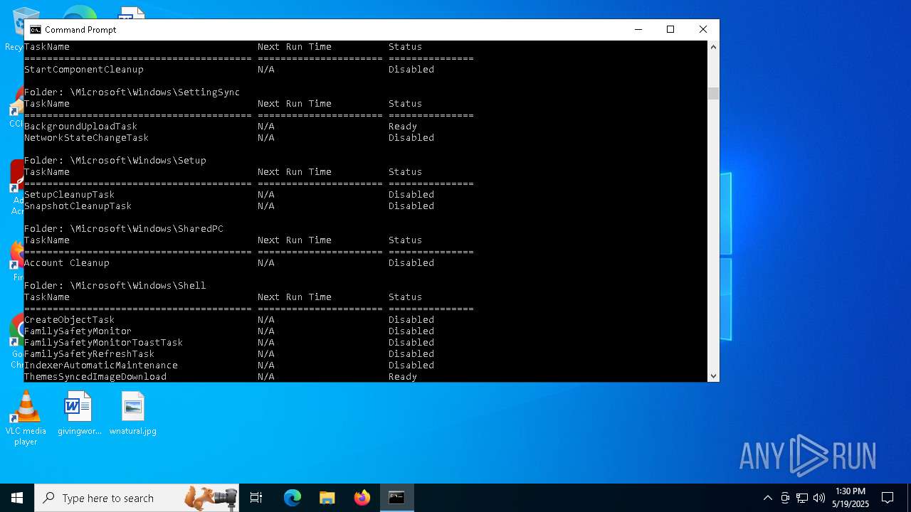
Task: Launch Firefox from the taskbar
Action: (362, 498)
